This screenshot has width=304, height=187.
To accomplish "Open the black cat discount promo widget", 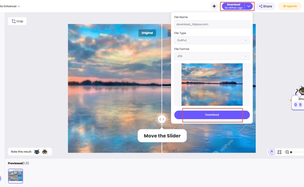I will [x=298, y=99].
